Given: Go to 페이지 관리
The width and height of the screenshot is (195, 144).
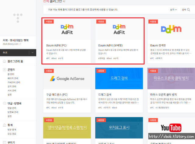Looking at the screenshot, I should [13, 78].
